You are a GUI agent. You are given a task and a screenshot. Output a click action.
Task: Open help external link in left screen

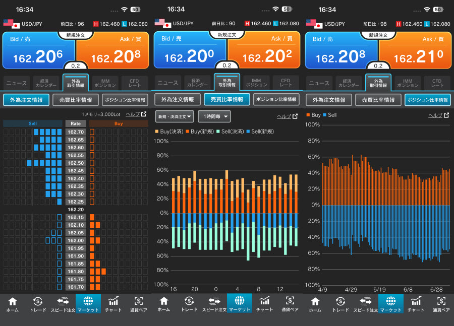point(136,114)
